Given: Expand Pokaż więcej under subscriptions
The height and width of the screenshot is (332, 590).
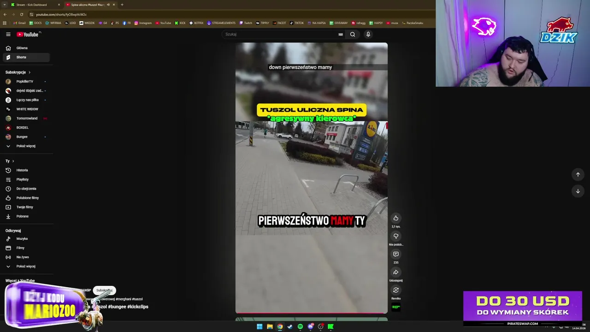Looking at the screenshot, I should pos(26,146).
